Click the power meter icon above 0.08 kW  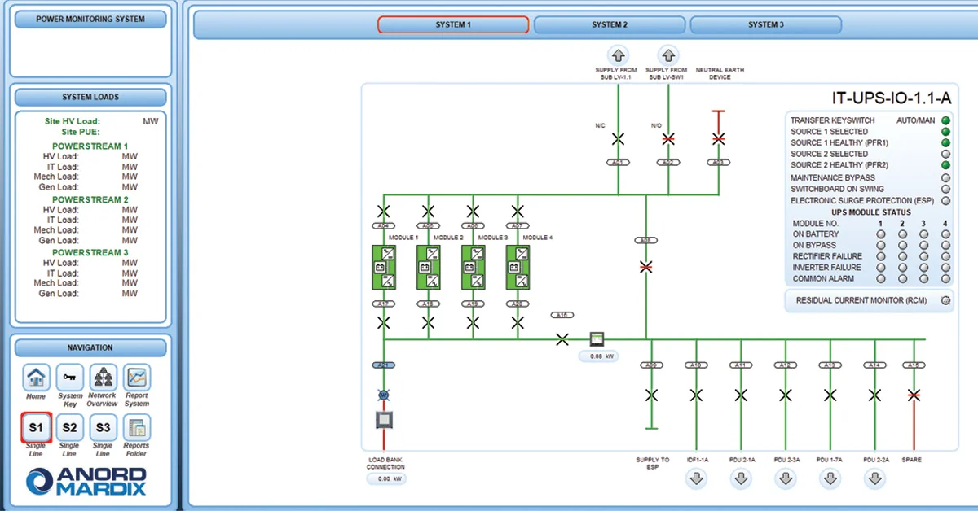tap(597, 338)
